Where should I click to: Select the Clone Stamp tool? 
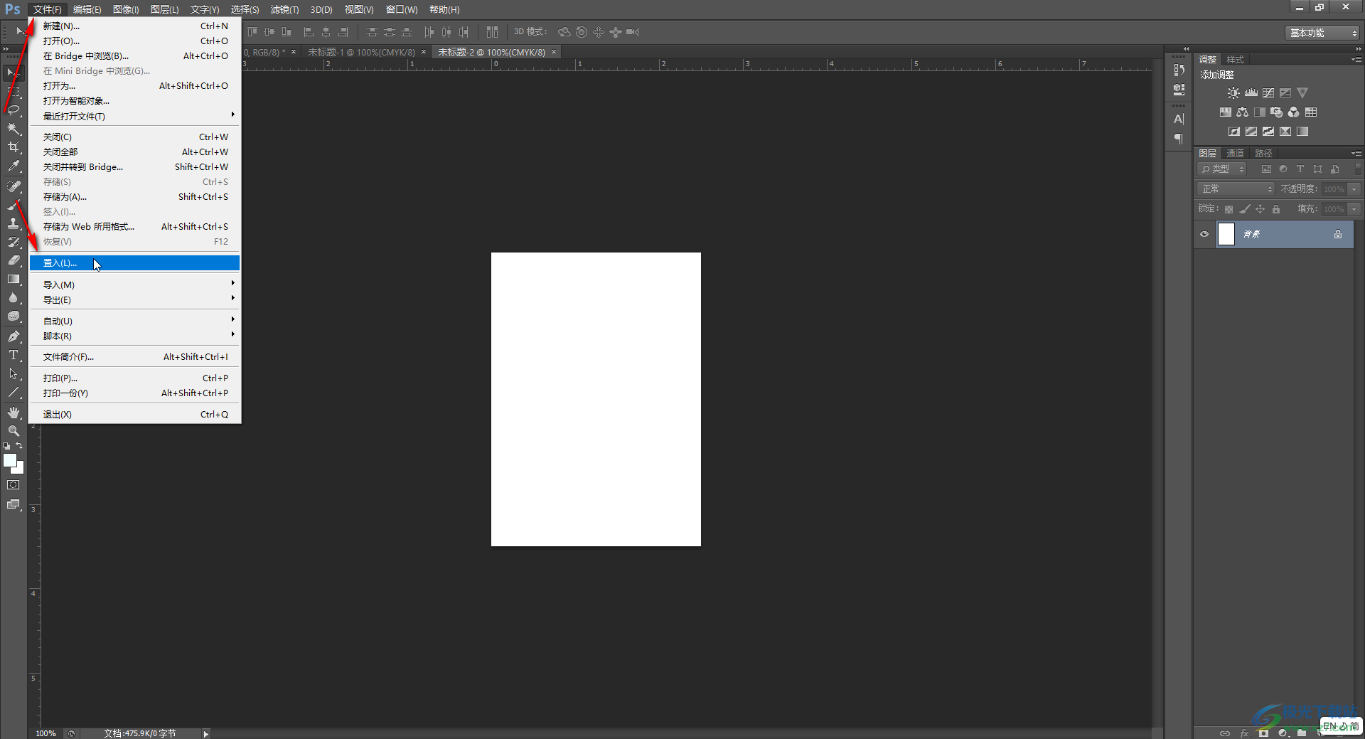pyautogui.click(x=14, y=223)
